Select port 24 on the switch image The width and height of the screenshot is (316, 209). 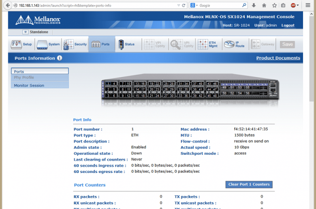[x=157, y=96]
